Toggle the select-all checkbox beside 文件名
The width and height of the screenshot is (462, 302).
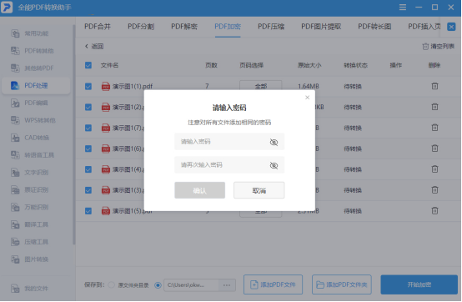coord(88,65)
